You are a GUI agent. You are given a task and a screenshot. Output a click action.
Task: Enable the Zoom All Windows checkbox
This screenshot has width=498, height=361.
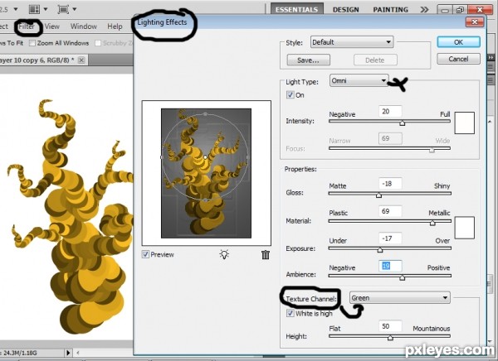point(32,43)
